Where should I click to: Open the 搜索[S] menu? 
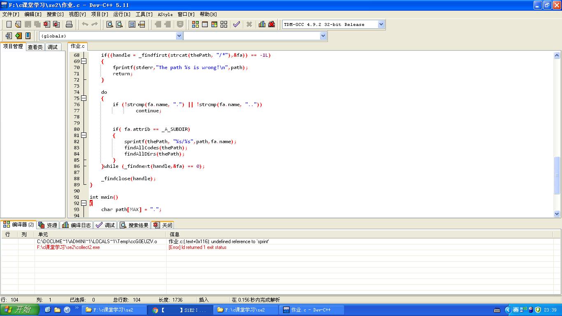point(55,14)
